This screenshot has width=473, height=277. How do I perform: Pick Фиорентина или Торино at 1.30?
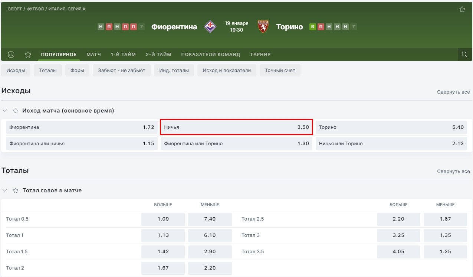point(236,143)
